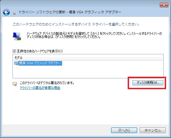Click the このドライバーはデジタル署名されています text
Image resolution: width=171 pixels, height=138 pixels.
[47, 83]
